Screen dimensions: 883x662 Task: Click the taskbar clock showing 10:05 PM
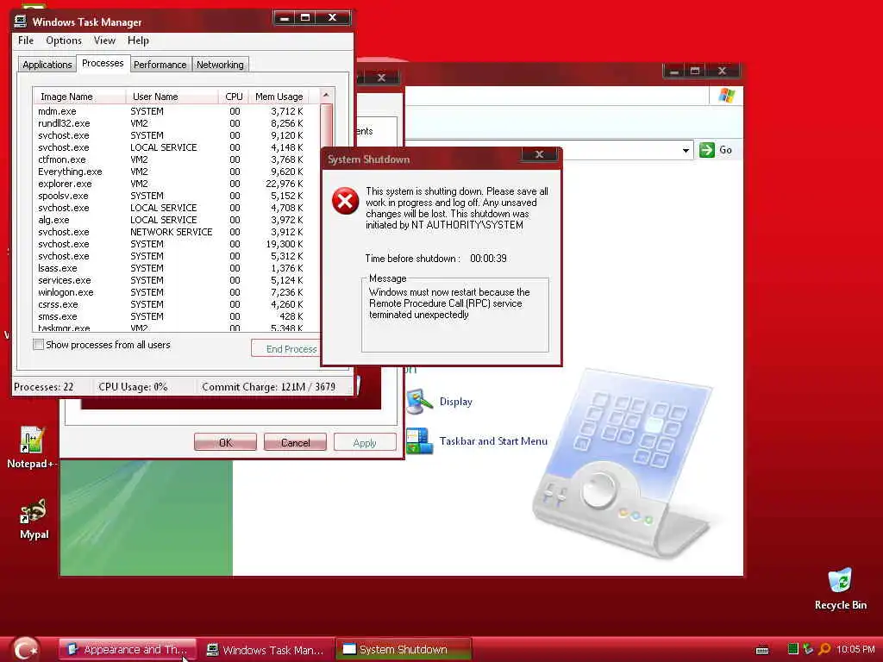(855, 650)
